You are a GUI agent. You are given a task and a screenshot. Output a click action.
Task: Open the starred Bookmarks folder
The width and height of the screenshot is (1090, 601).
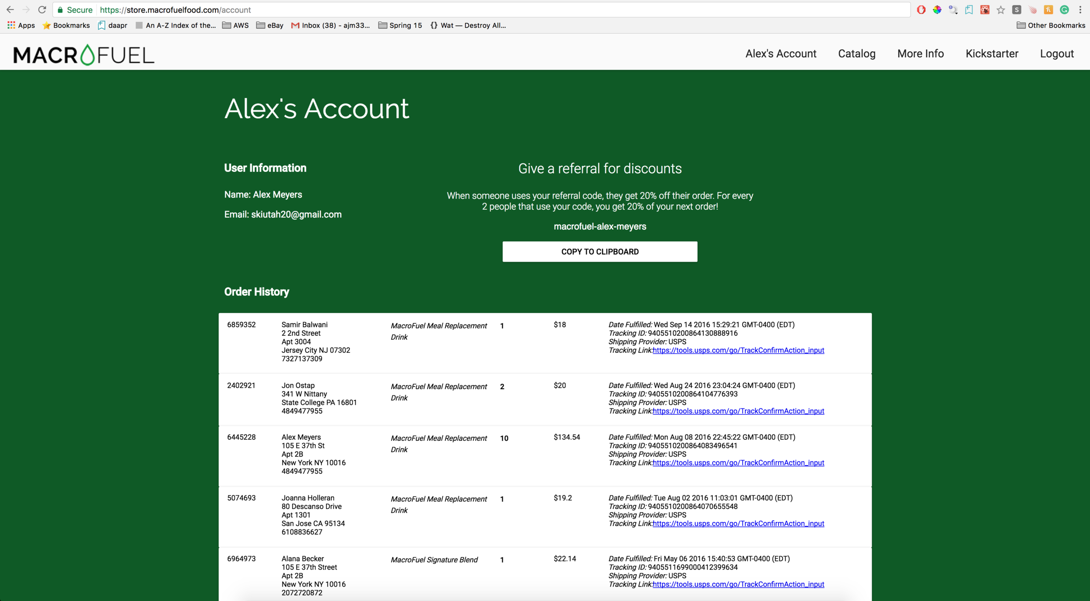66,25
